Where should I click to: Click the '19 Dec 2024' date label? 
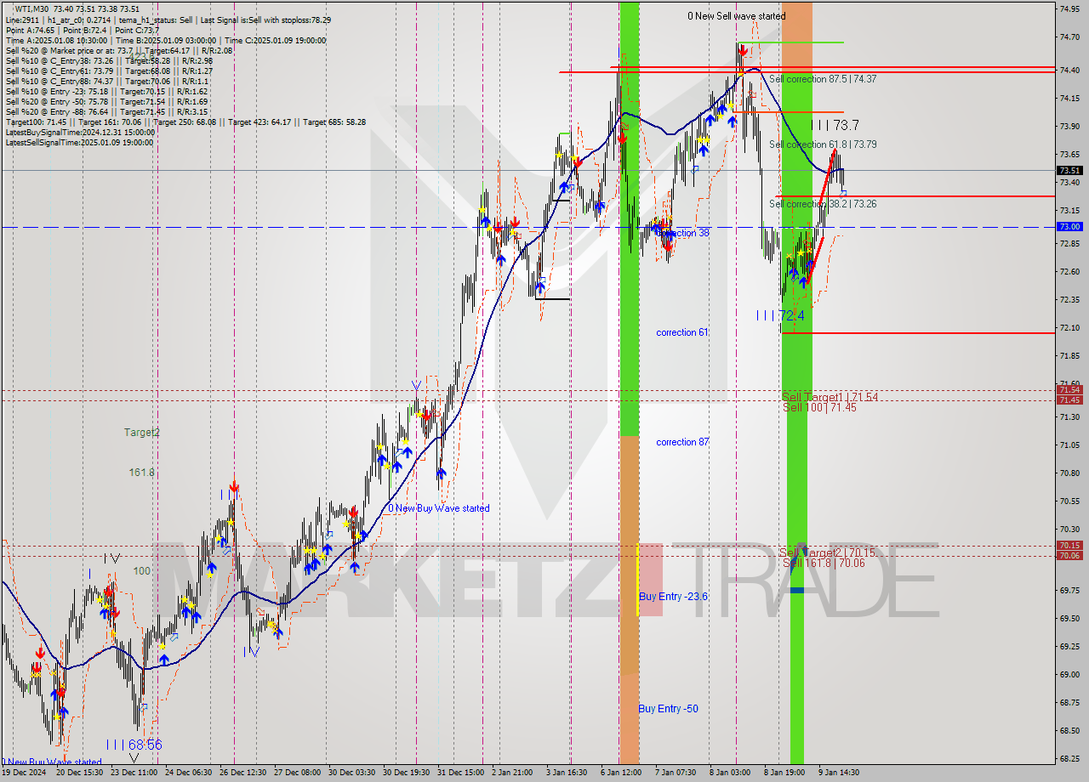point(25,773)
